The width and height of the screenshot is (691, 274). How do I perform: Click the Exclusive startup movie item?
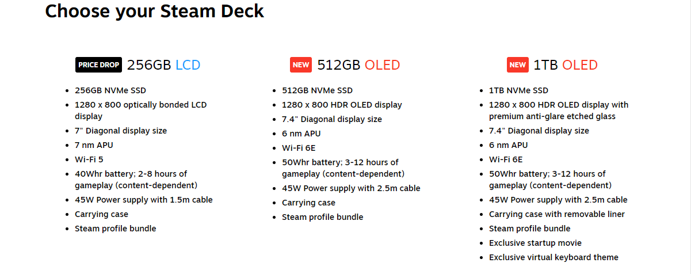coord(535,243)
